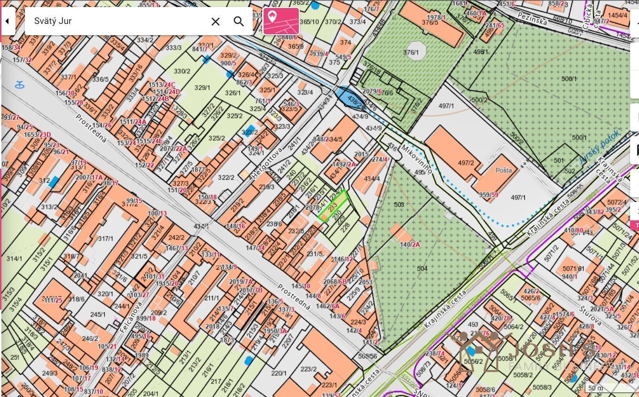639x397 pixels.
Task: Click the Pezinská street label
Action: 532,18
